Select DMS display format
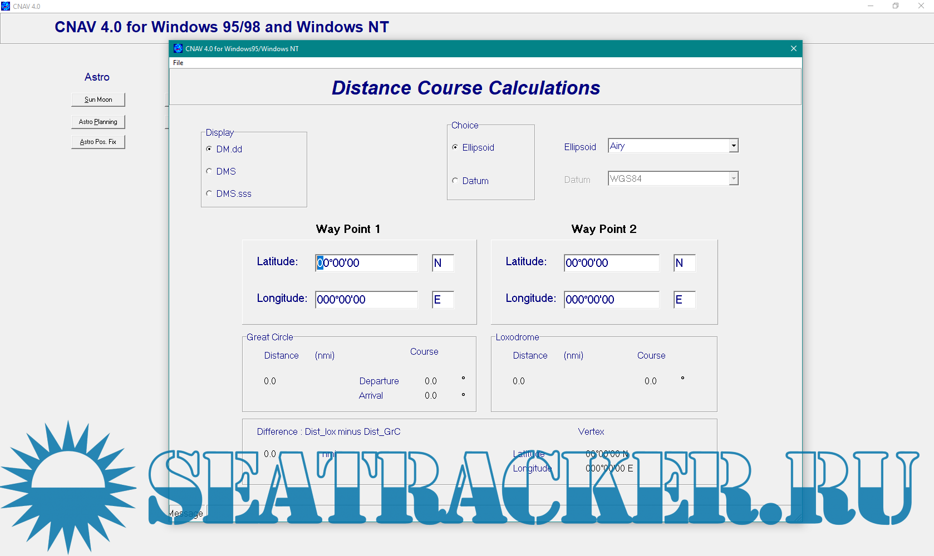Viewport: 934px width, 556px height. coord(209,171)
